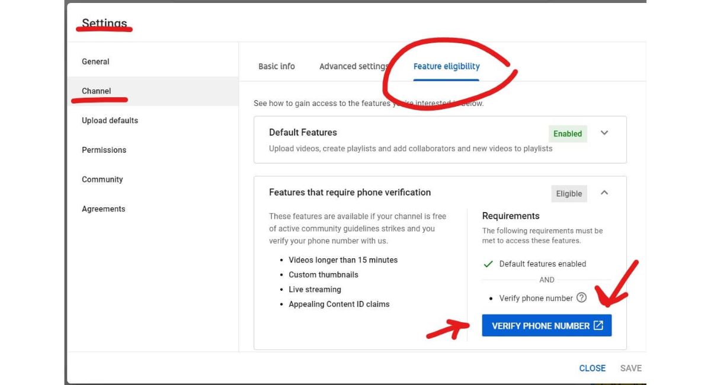Image resolution: width=711 pixels, height=385 pixels.
Task: Click the help icon beside Verify phone number
Action: pos(581,298)
